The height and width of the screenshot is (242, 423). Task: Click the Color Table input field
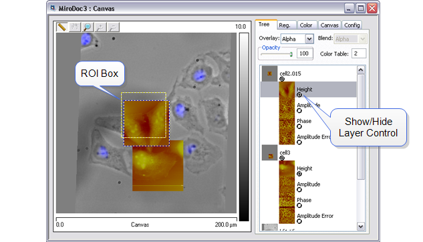(x=359, y=53)
